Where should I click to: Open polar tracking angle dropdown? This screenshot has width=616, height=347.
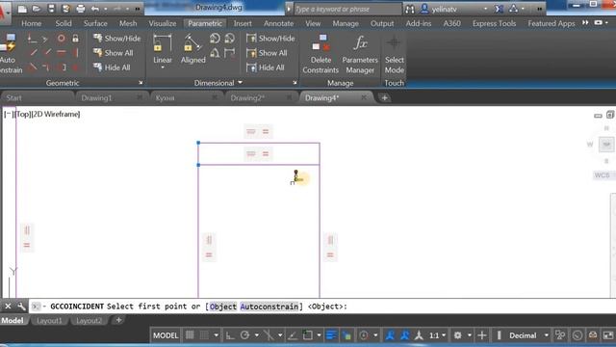257,335
